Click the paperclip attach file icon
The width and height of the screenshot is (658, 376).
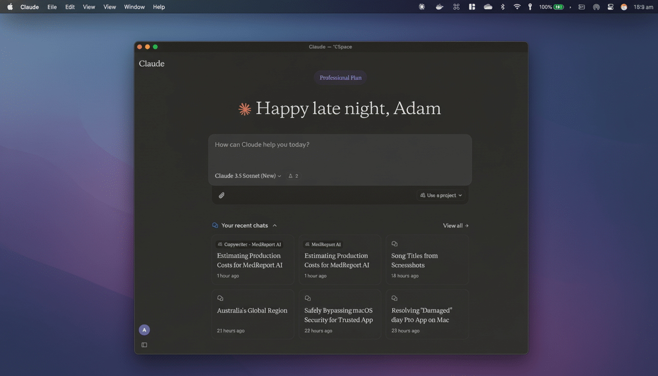(x=221, y=195)
